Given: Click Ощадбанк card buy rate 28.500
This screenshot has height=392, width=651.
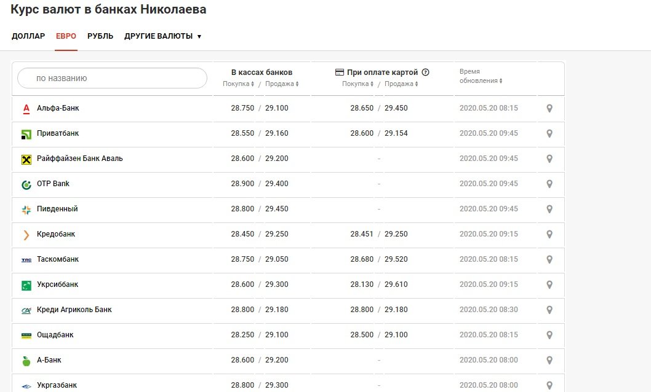Looking at the screenshot, I should [362, 335].
